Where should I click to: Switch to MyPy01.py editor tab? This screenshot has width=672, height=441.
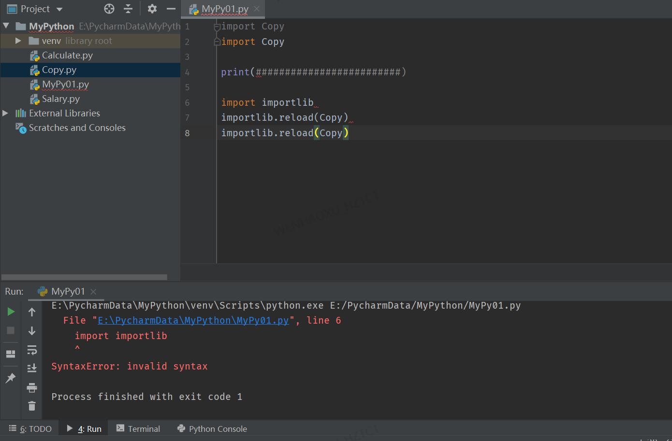(x=225, y=9)
